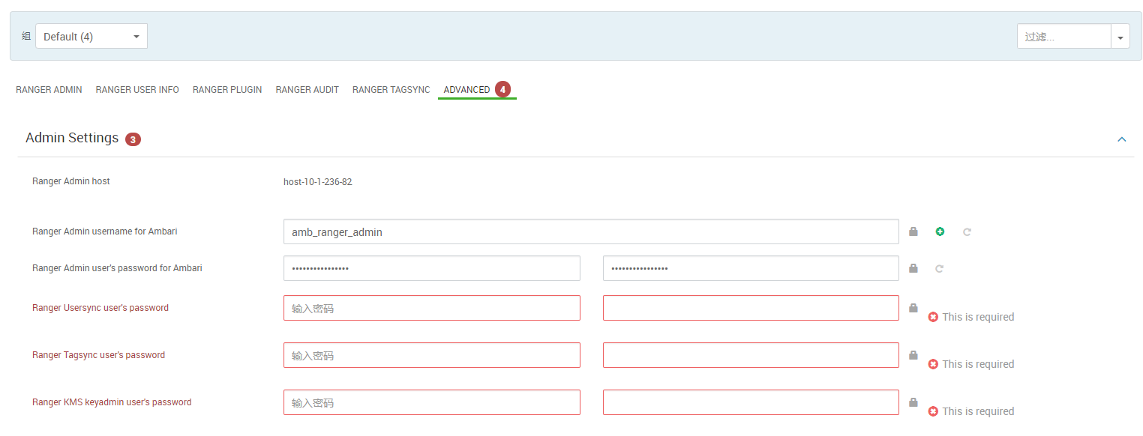Screen dimensions: 1143x436
Task: Click undo icon for Admin user's password
Action: (x=939, y=268)
